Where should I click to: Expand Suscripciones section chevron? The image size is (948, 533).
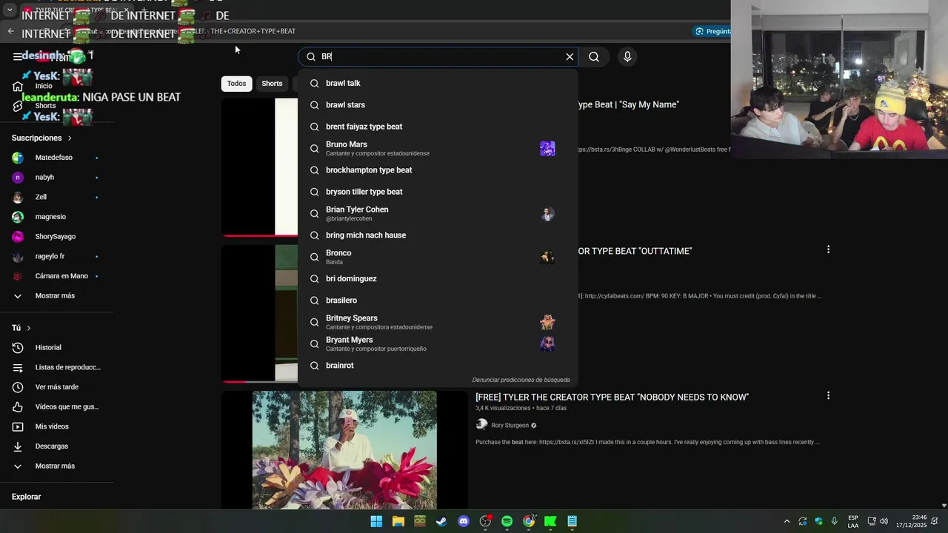70,138
